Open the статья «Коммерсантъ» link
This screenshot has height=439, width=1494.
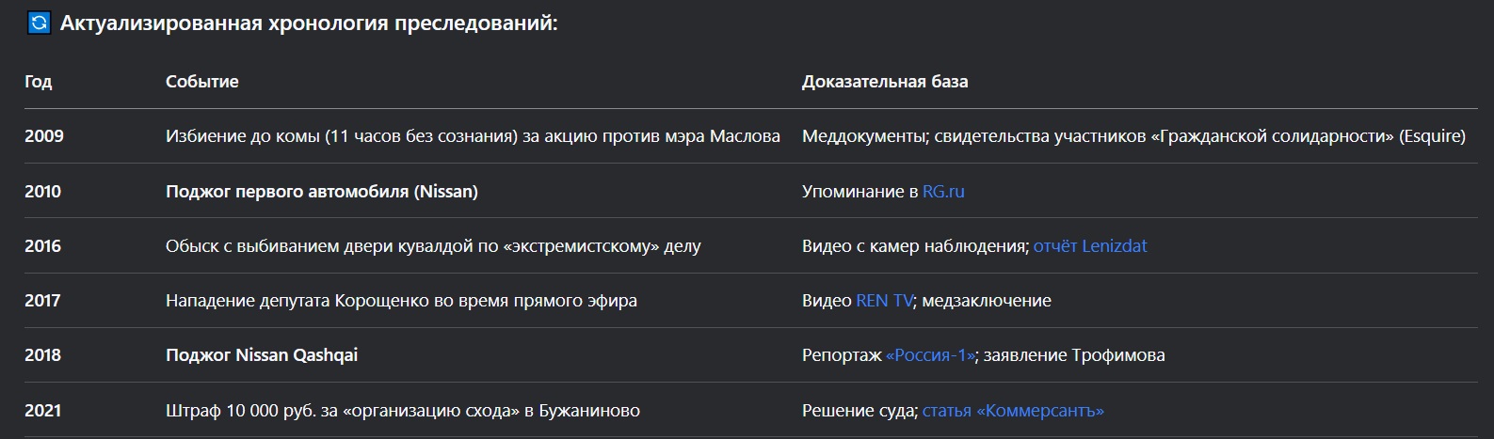click(x=1013, y=411)
